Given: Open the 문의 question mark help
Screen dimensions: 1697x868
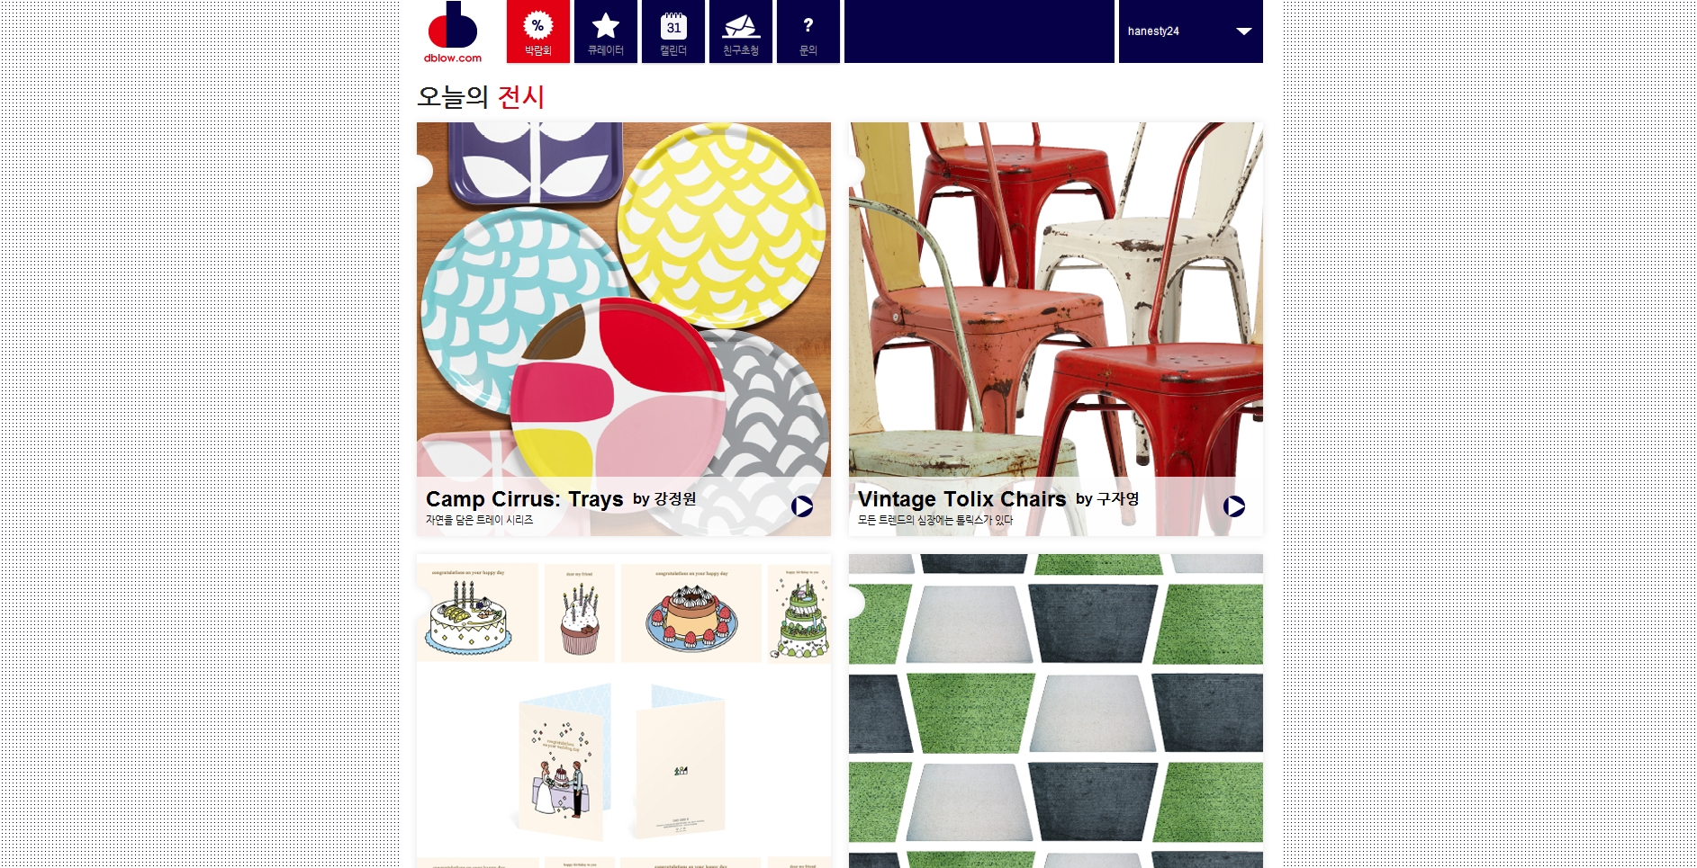Looking at the screenshot, I should [x=808, y=31].
